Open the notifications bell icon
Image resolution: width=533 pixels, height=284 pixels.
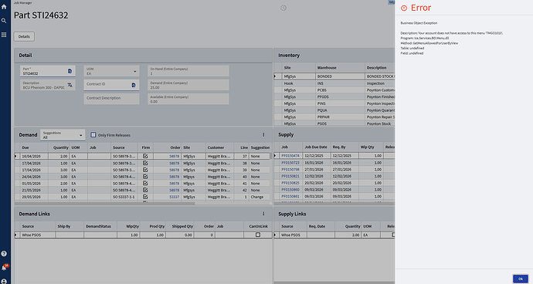click(x=4, y=268)
